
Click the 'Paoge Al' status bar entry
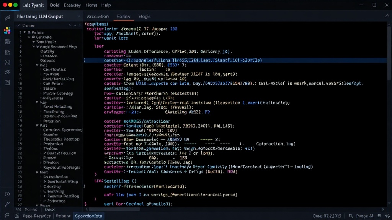(x=364, y=216)
